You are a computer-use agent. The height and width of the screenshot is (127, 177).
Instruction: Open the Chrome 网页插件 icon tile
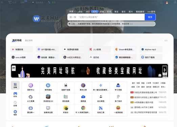(83, 110)
